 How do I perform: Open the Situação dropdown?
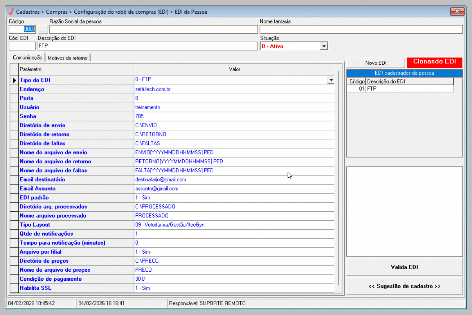click(x=324, y=46)
